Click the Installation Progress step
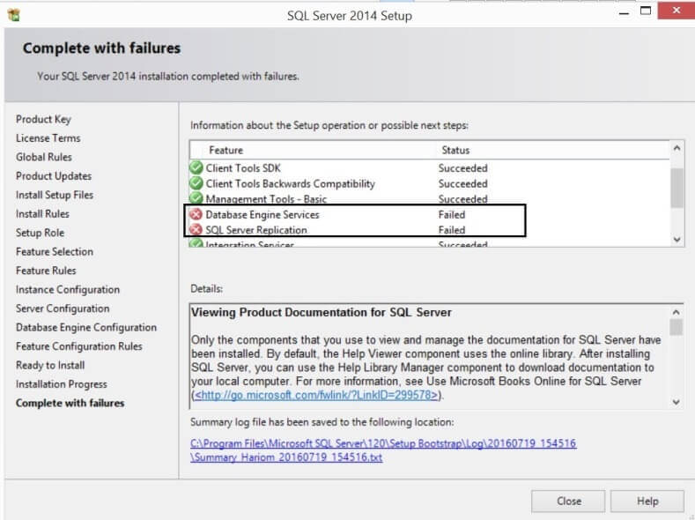Image resolution: width=695 pixels, height=520 pixels. pyautogui.click(x=61, y=384)
